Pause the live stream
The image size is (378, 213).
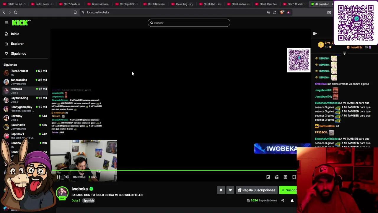point(58,177)
